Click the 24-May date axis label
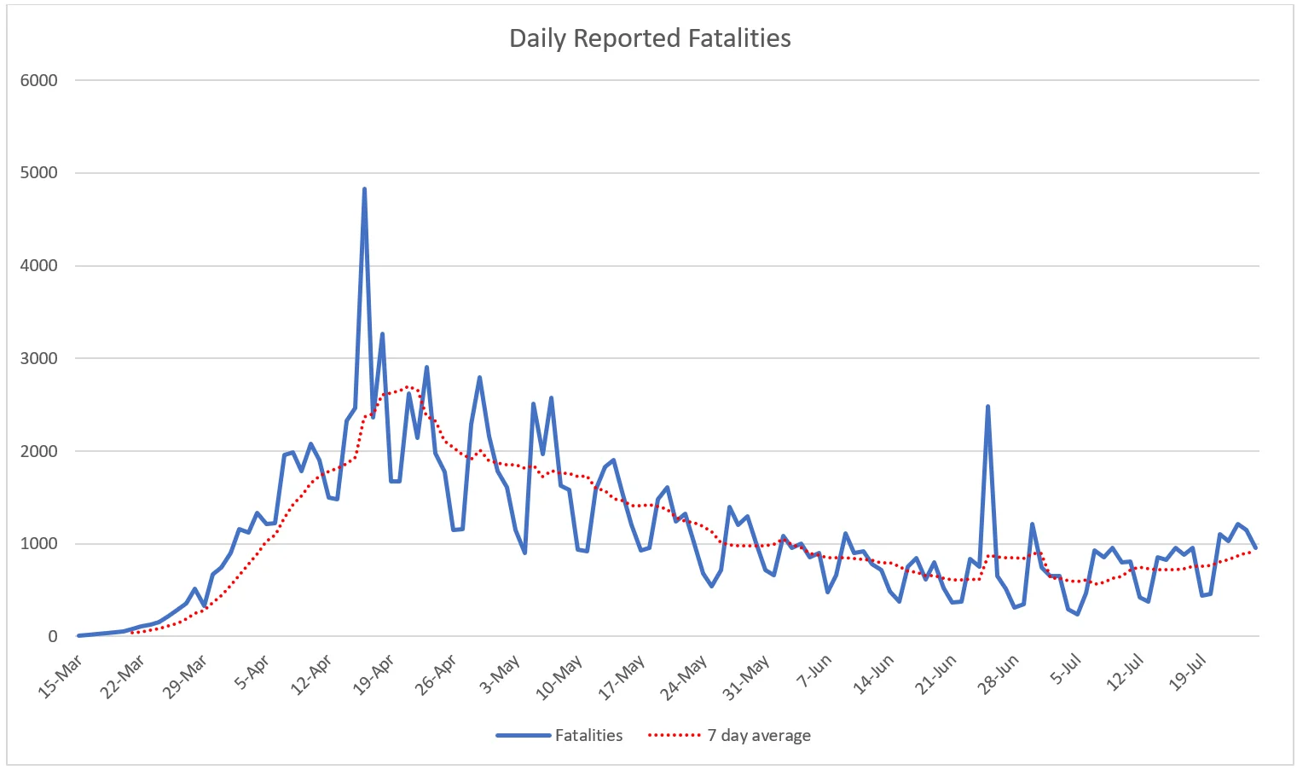This screenshot has height=770, width=1297. coord(684,679)
